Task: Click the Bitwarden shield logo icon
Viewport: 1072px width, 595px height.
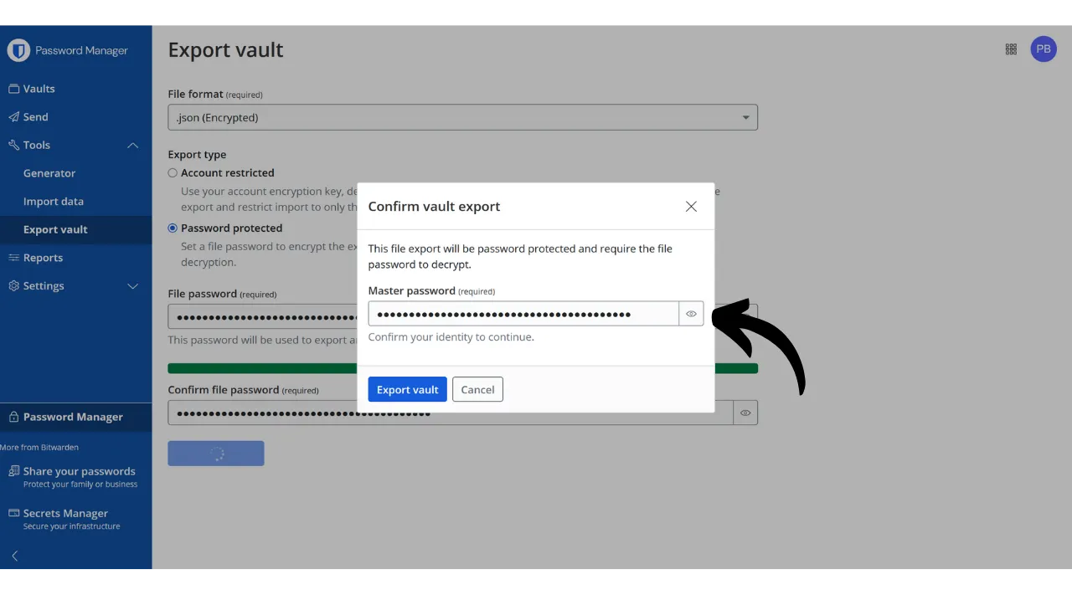Action: 18,50
